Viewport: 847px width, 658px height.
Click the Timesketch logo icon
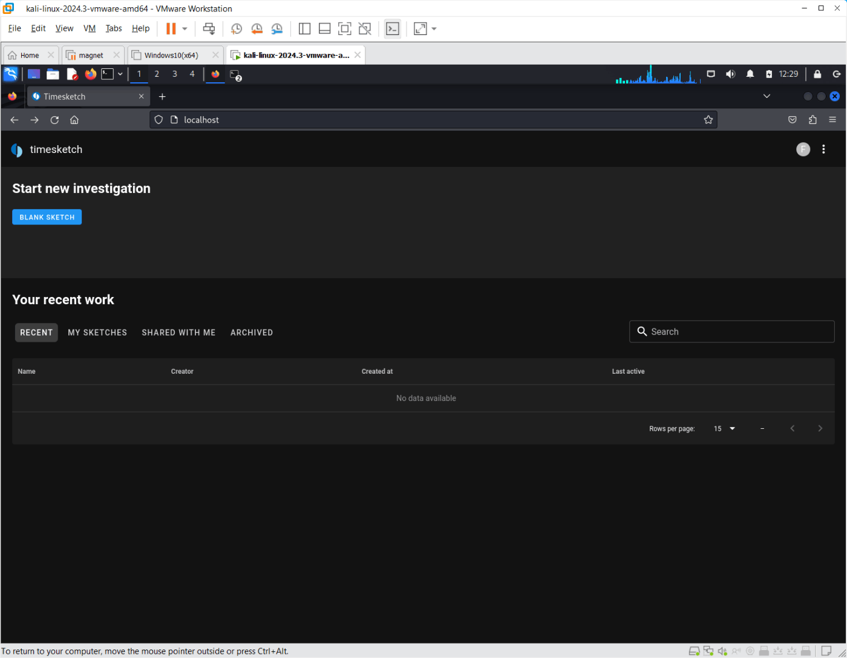(x=17, y=150)
